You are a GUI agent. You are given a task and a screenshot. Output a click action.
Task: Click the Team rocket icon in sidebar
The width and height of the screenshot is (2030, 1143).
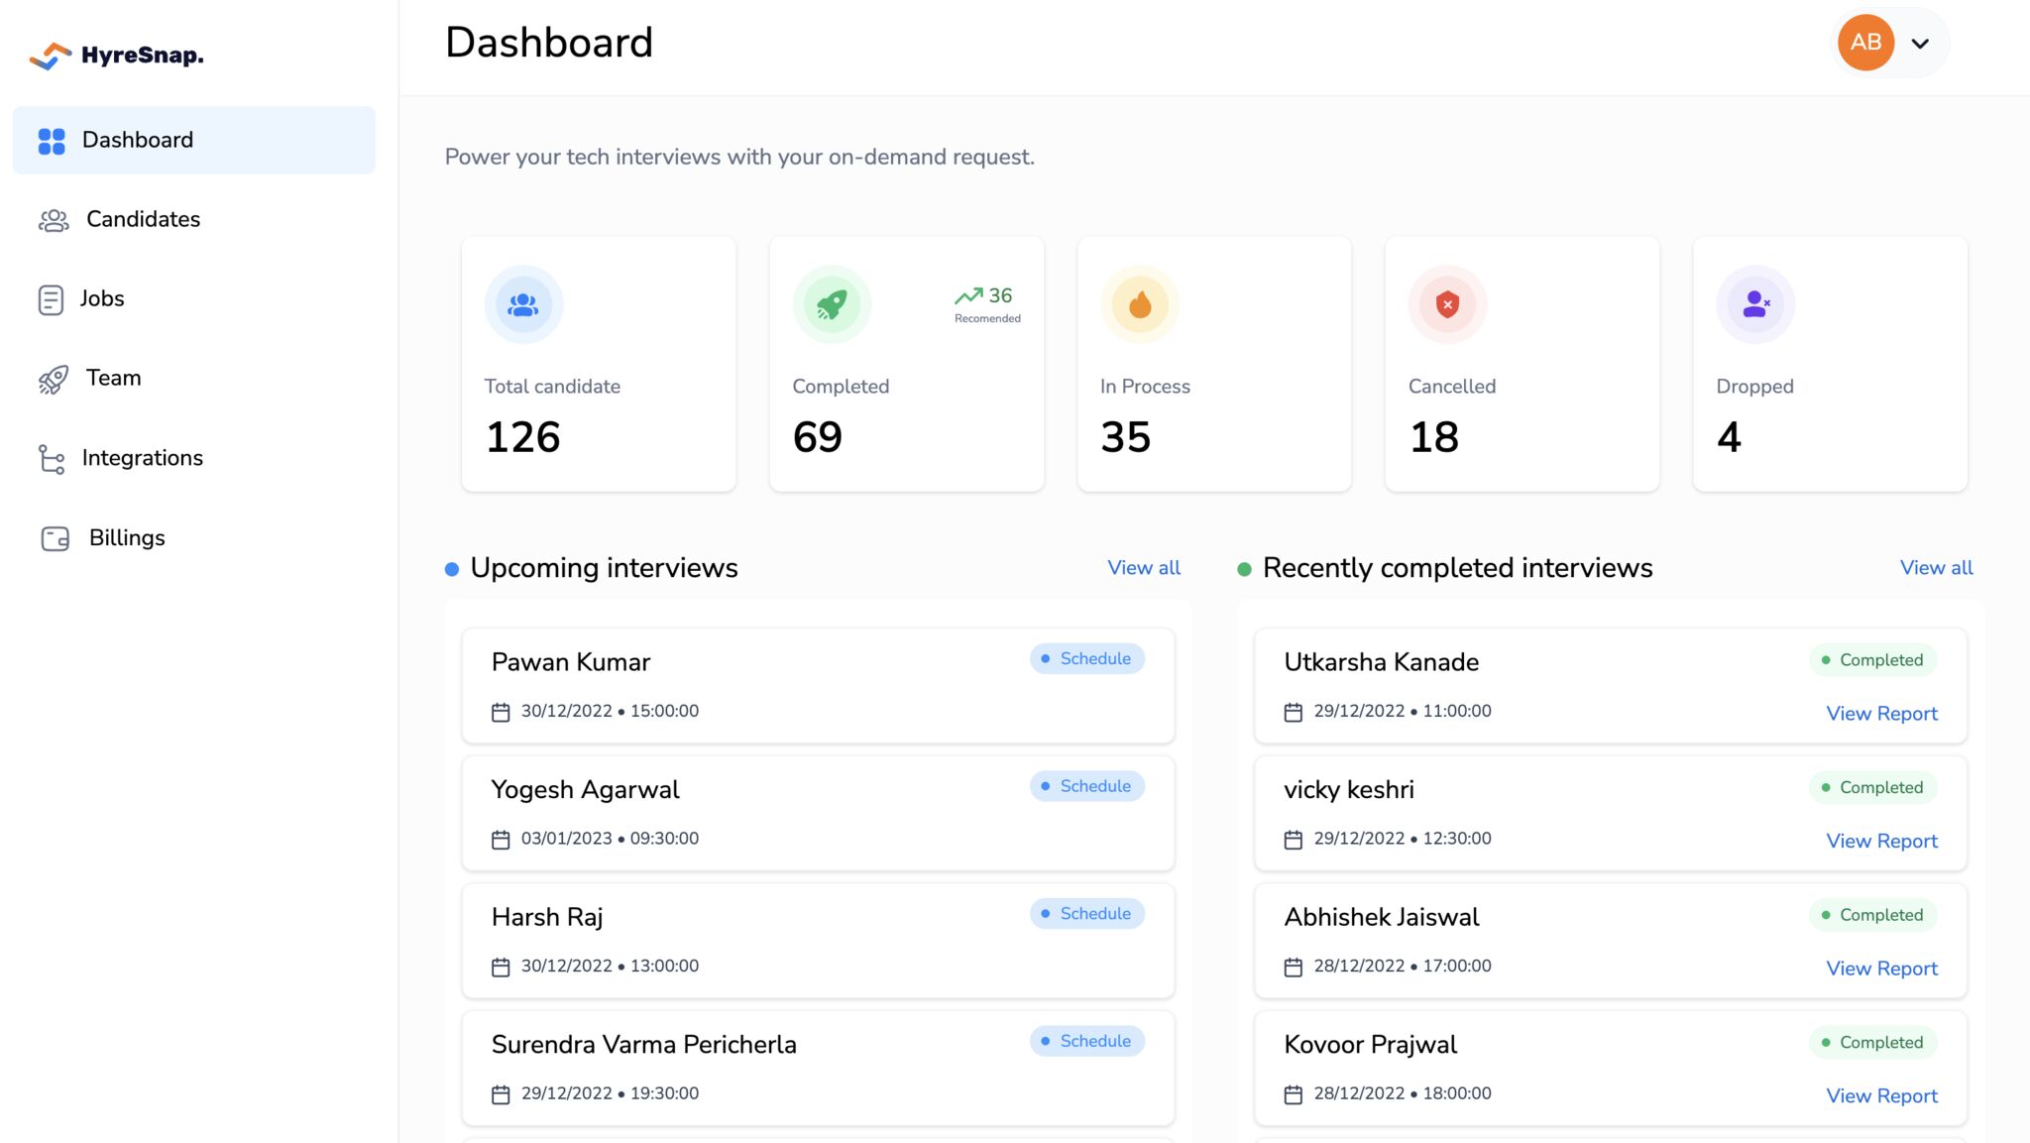click(54, 379)
